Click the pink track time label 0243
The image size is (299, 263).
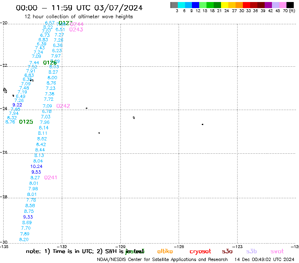76,30
